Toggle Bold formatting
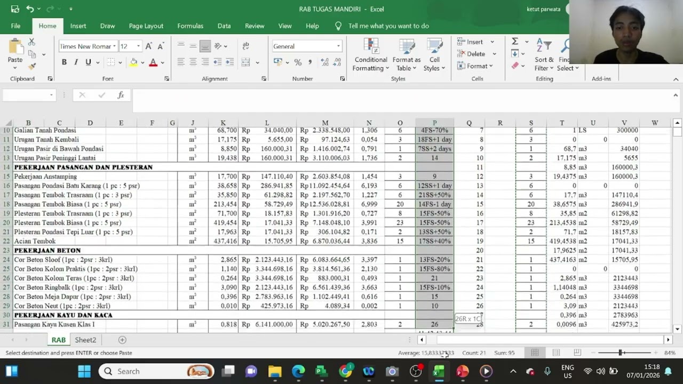683x384 pixels. 64,62
